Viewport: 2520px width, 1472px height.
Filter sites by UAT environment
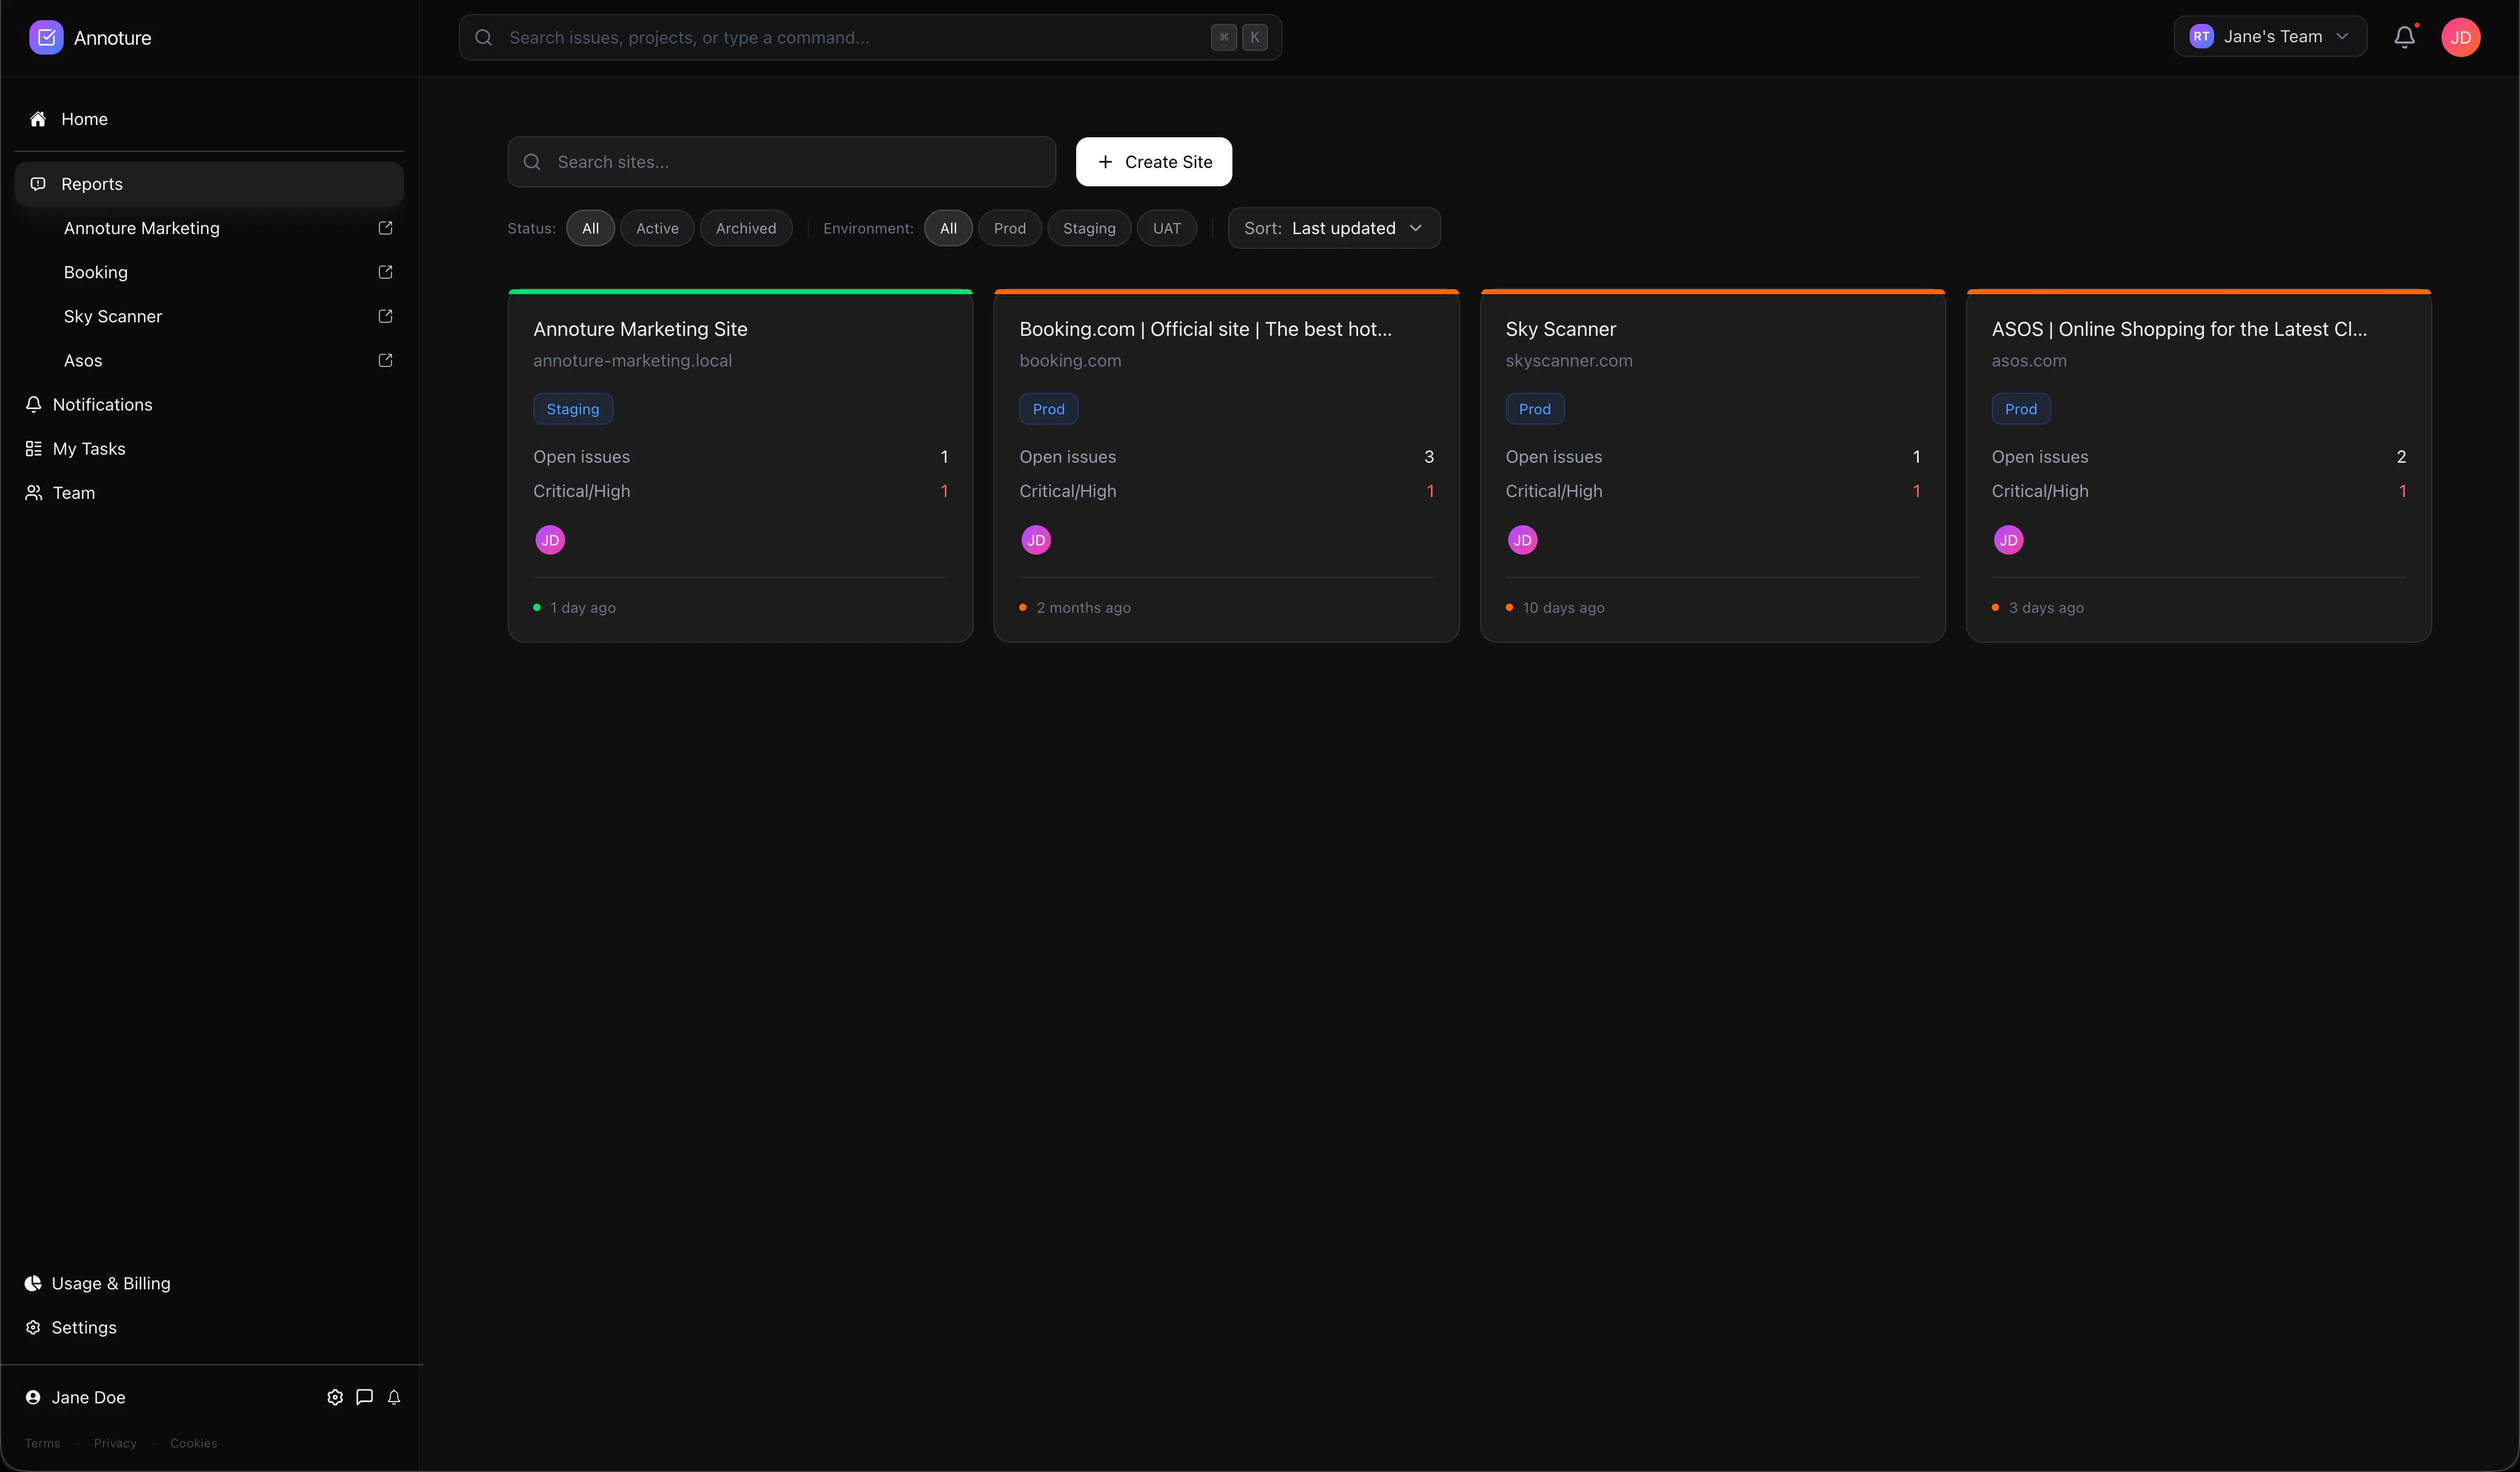(x=1167, y=228)
